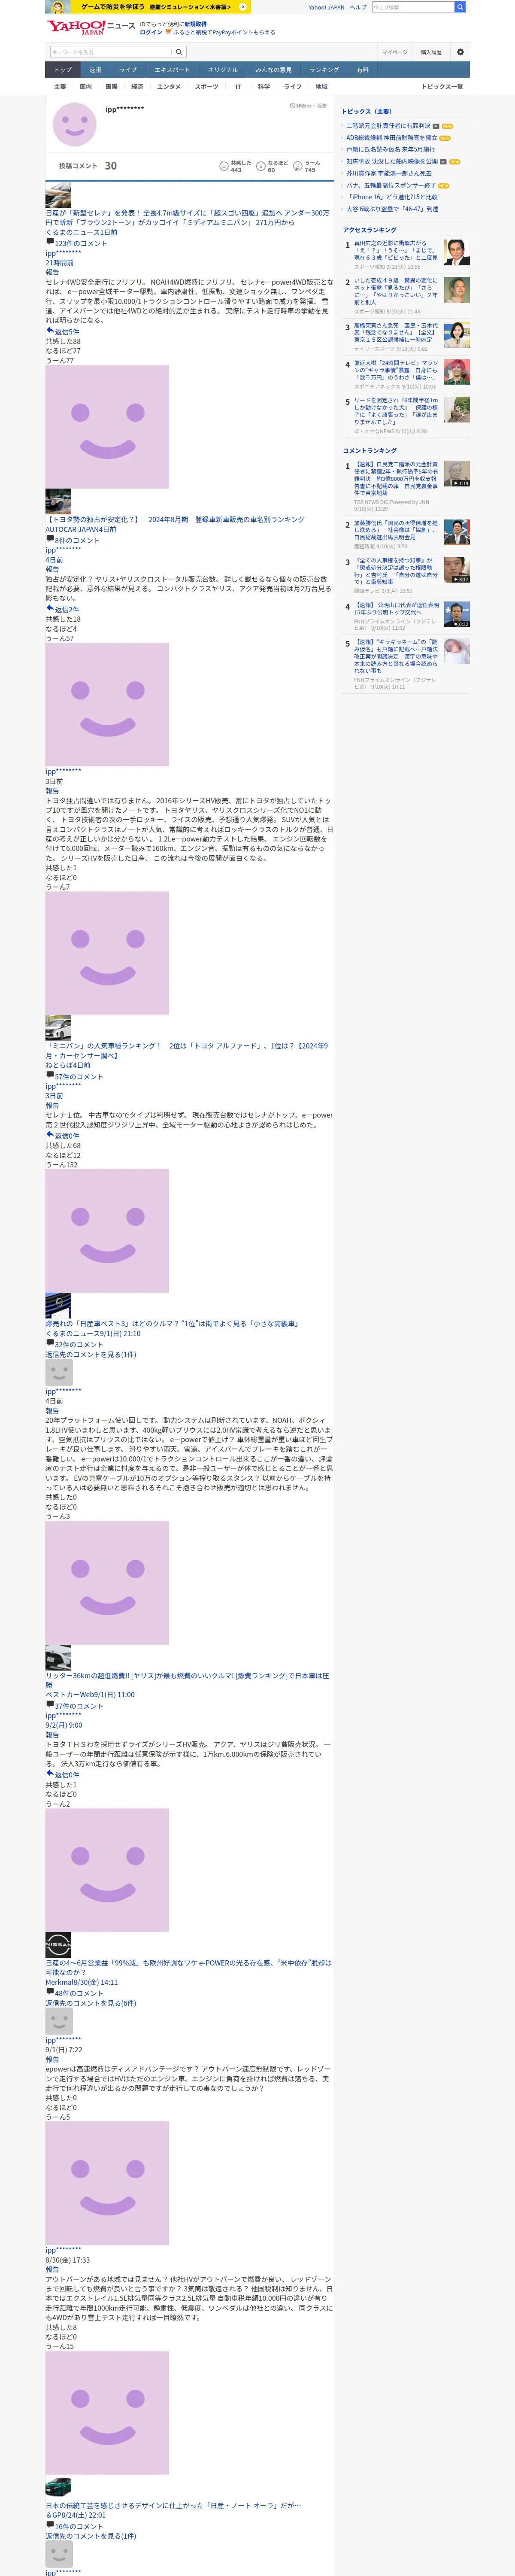Image resolution: width=515 pixels, height=2576 pixels.
Task: Open 購入履歴
Action: pos(431,52)
